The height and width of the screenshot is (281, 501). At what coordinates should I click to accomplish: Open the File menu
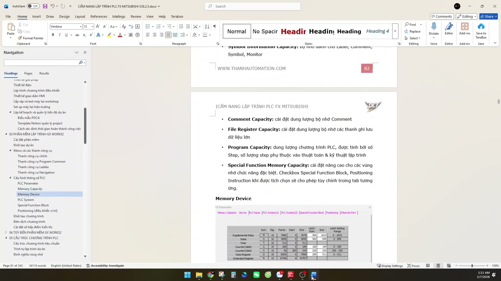tap(8, 16)
